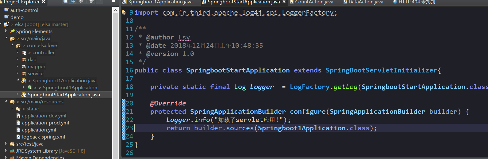Click the Springboot1Application green class icon
The image size is (488, 159).
tap(30, 87)
